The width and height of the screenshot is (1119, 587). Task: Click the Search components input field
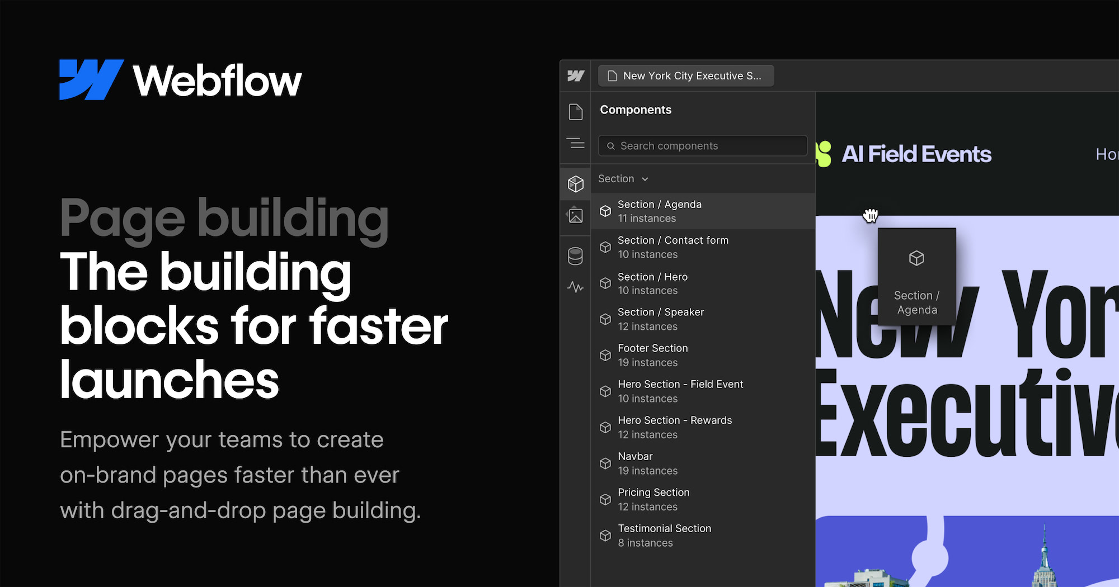[x=702, y=145]
